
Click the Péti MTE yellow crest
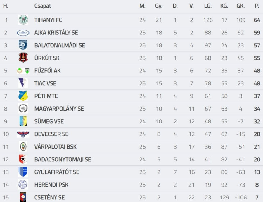[x=23, y=96]
